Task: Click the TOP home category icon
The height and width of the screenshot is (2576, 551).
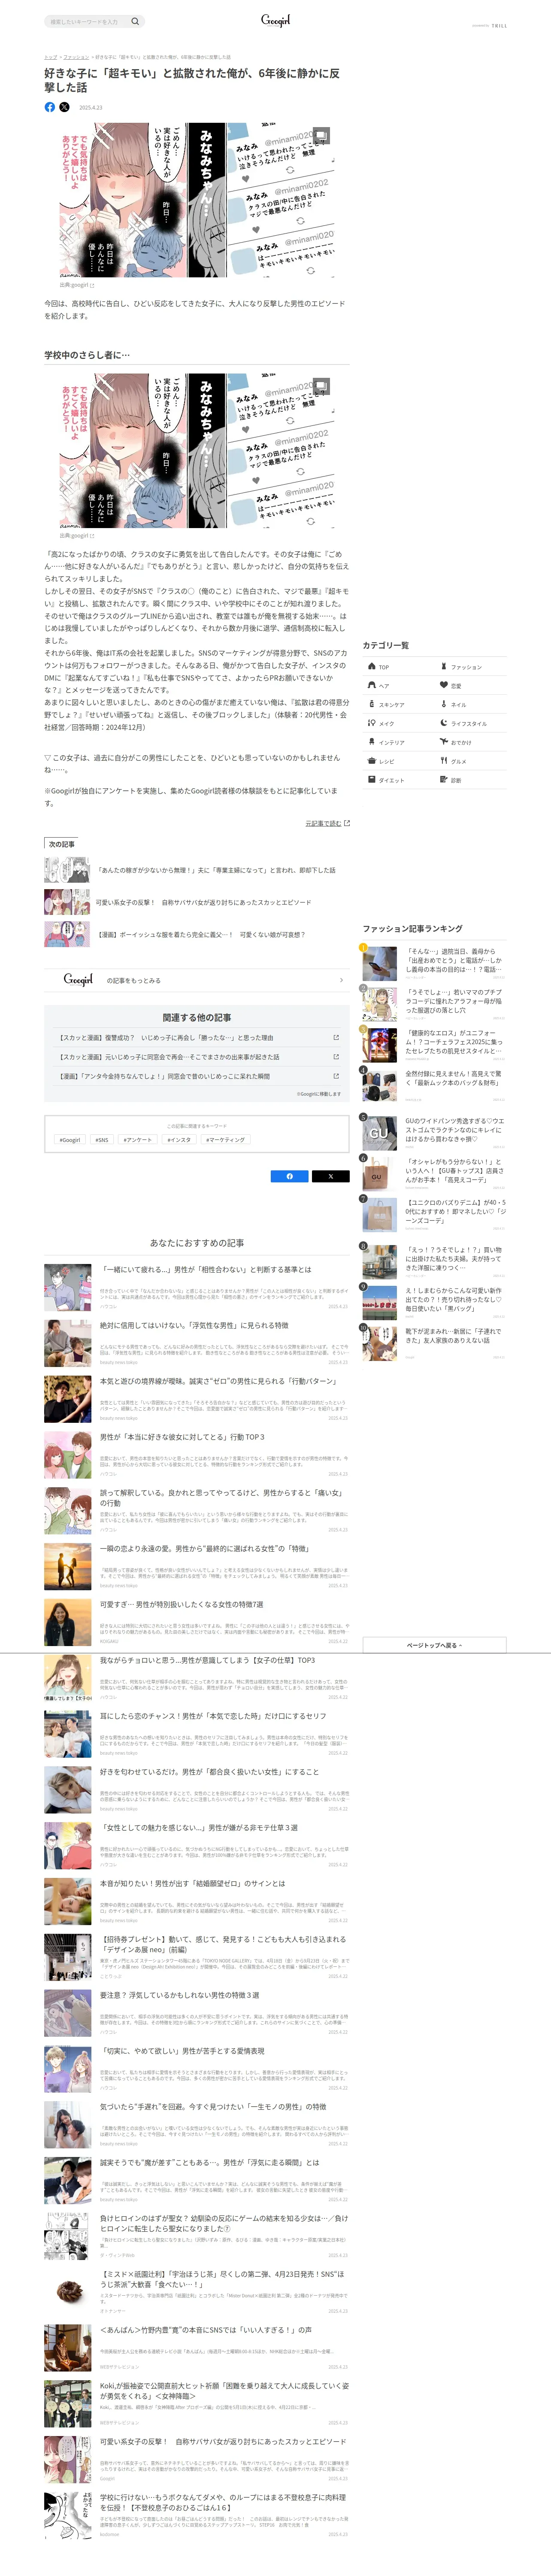Action: tap(372, 666)
